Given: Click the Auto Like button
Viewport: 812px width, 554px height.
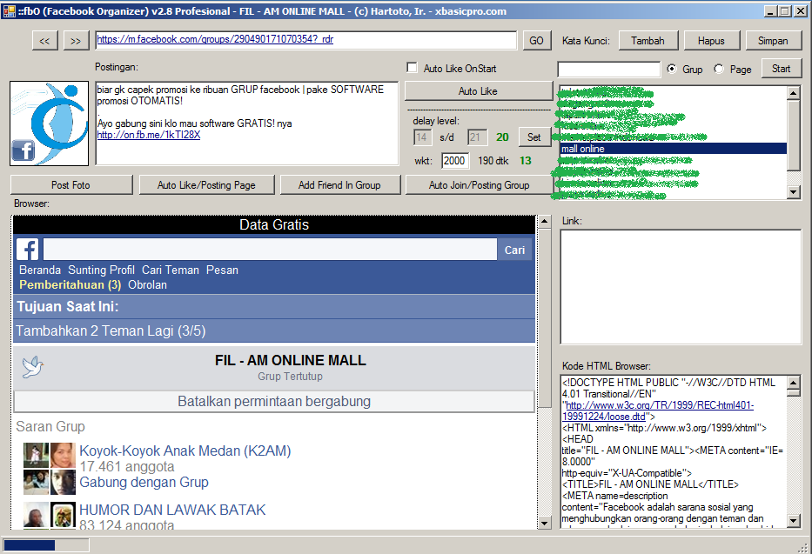Looking at the screenshot, I should [478, 91].
